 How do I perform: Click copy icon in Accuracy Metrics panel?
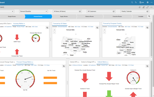coord(47,28)
